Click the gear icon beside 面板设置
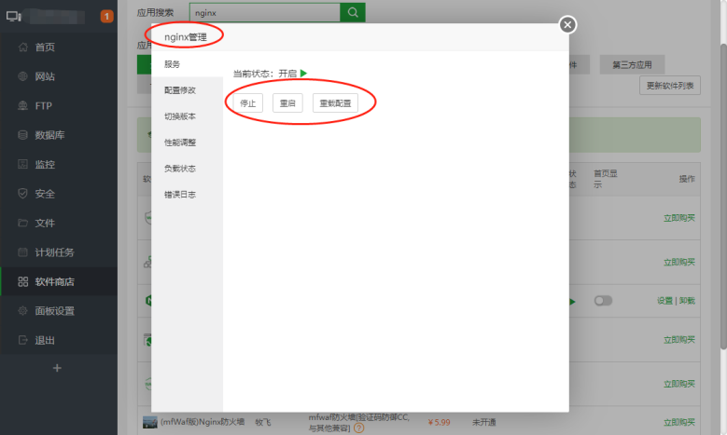Screen dimensions: 727x435 click(x=22, y=311)
